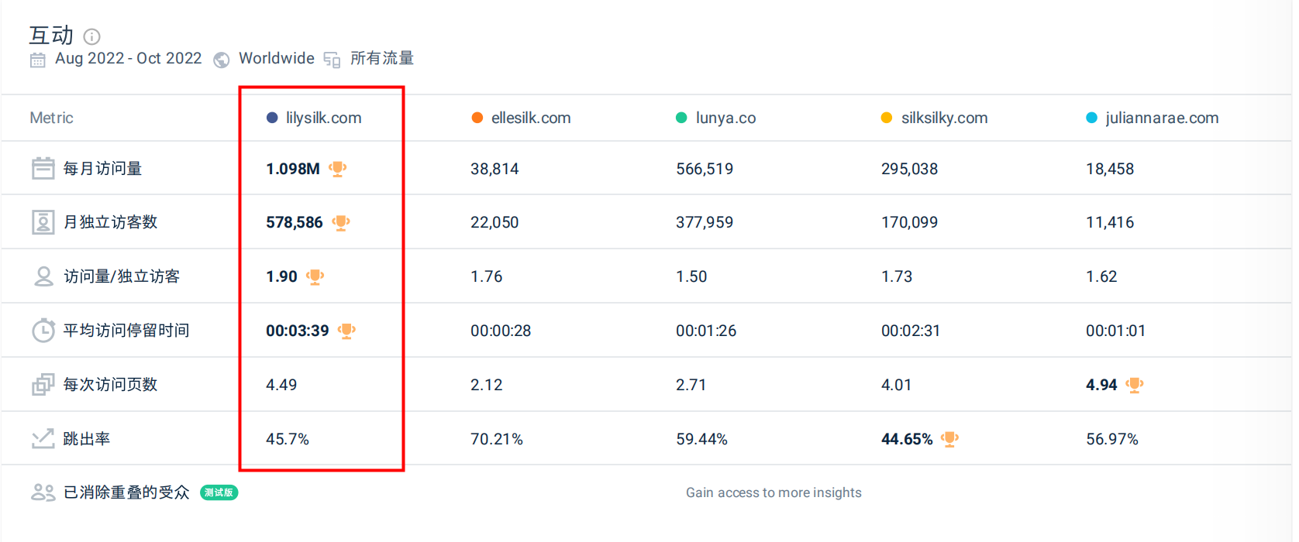Click the 00:00:28 duration value
This screenshot has width=1299, height=542.
coord(501,331)
